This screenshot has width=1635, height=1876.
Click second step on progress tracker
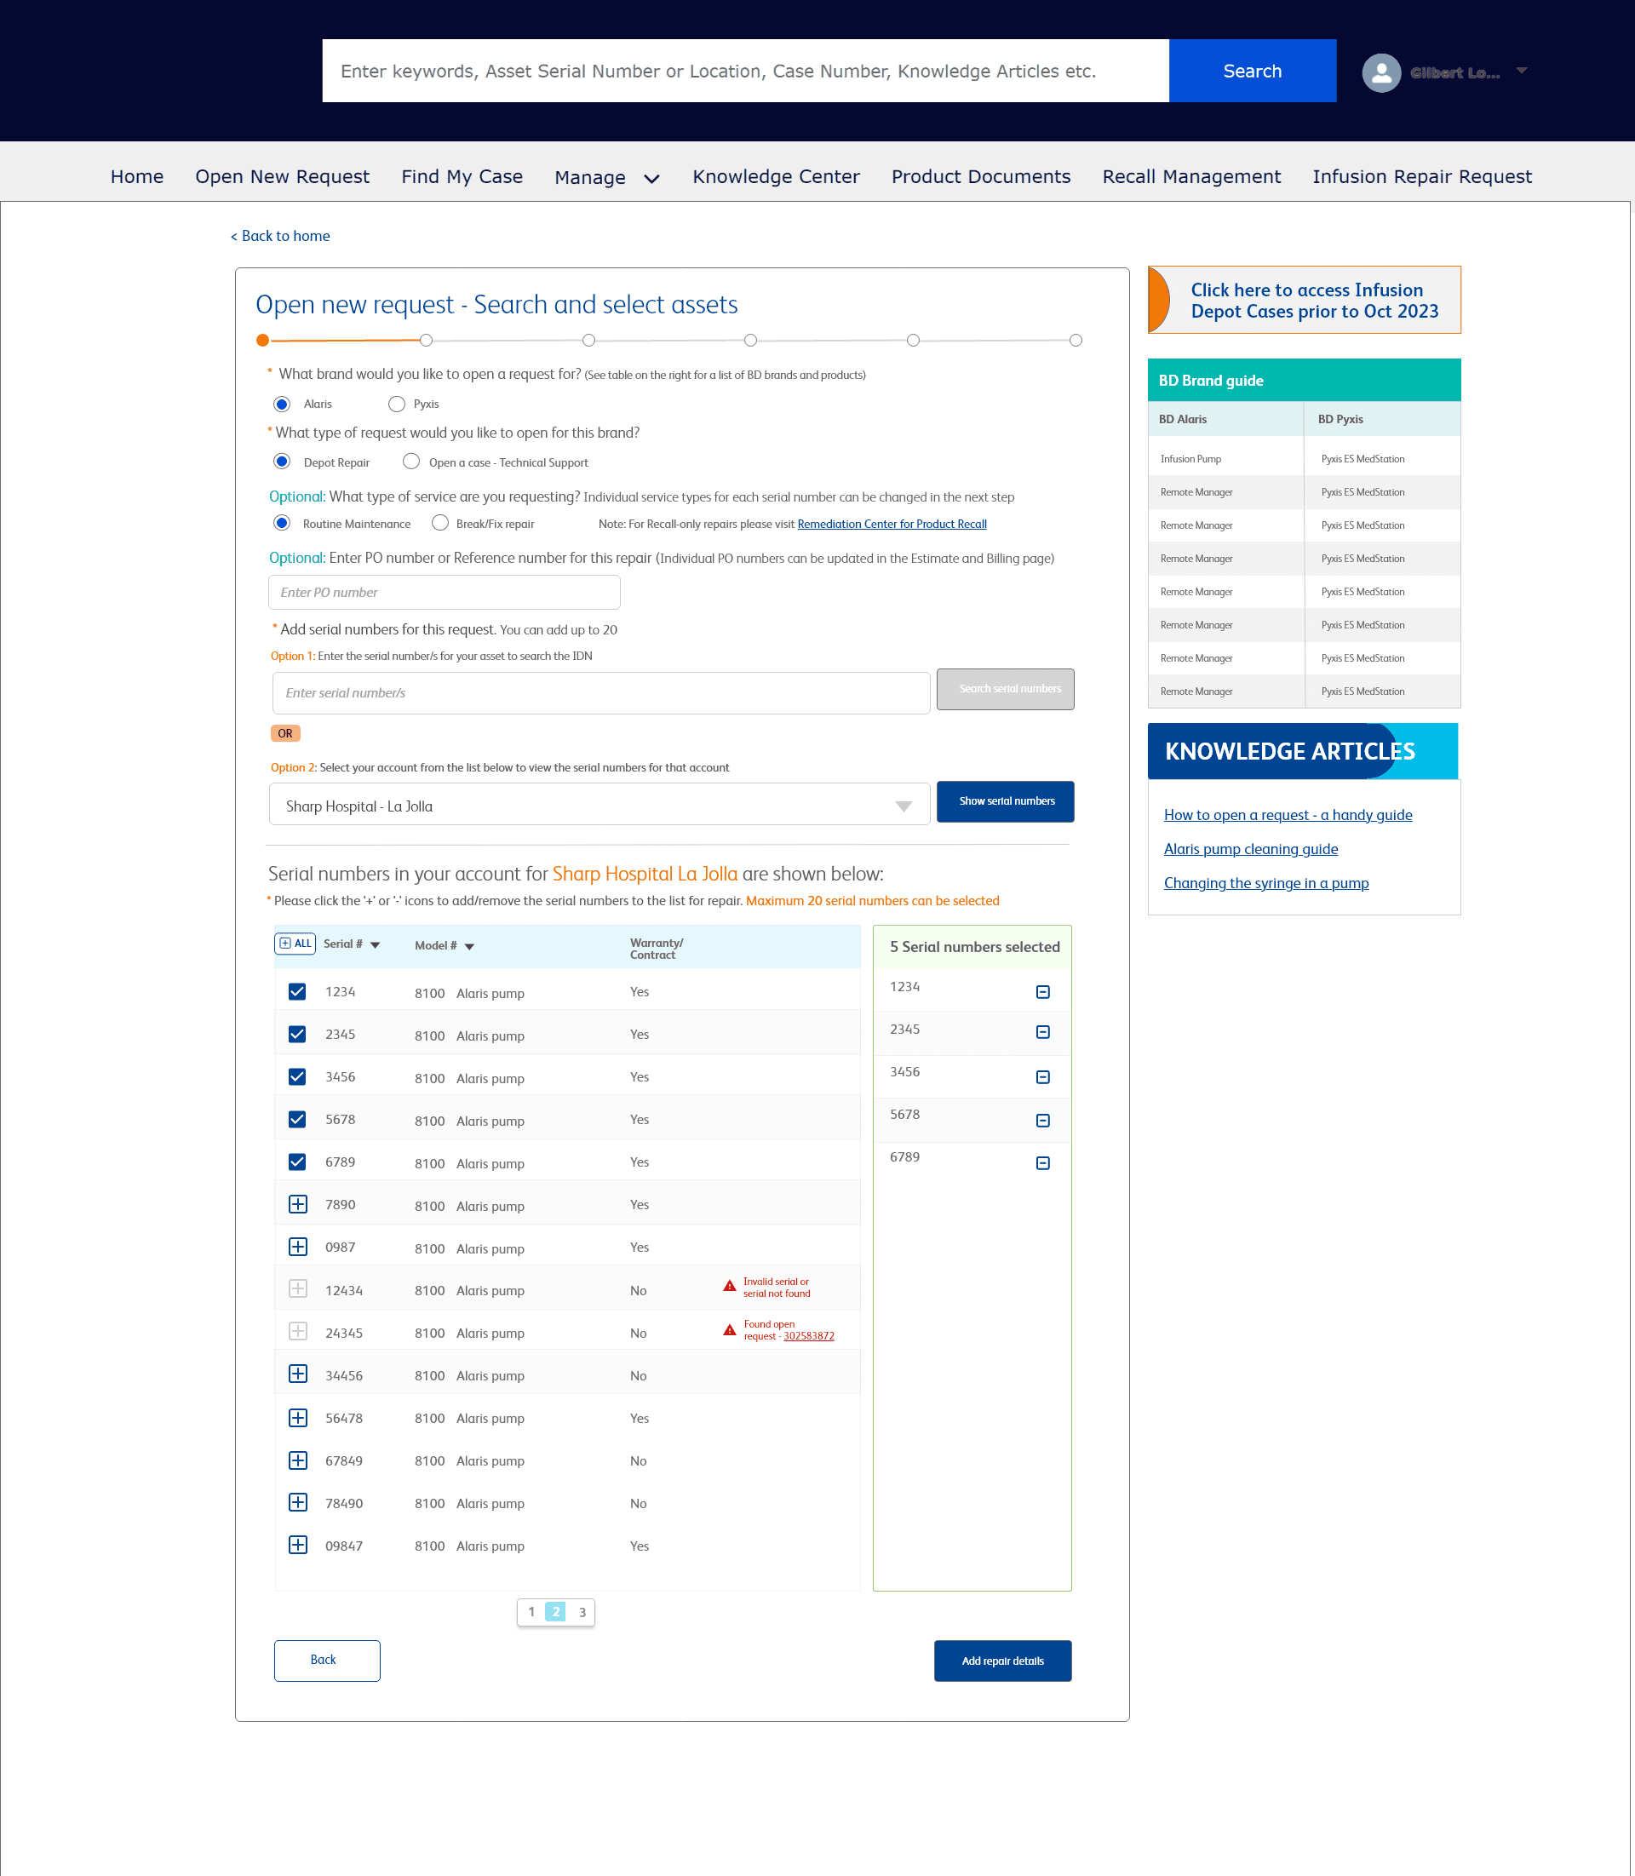pyautogui.click(x=426, y=341)
